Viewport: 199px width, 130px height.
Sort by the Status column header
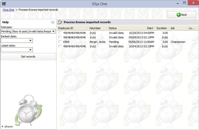[x=116, y=28]
